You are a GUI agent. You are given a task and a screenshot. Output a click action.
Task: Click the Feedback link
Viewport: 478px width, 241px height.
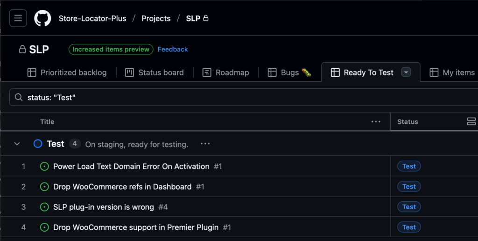click(173, 50)
